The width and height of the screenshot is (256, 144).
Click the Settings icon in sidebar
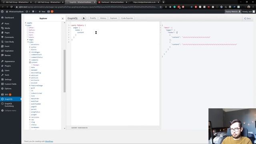pyautogui.click(x=2, y=80)
